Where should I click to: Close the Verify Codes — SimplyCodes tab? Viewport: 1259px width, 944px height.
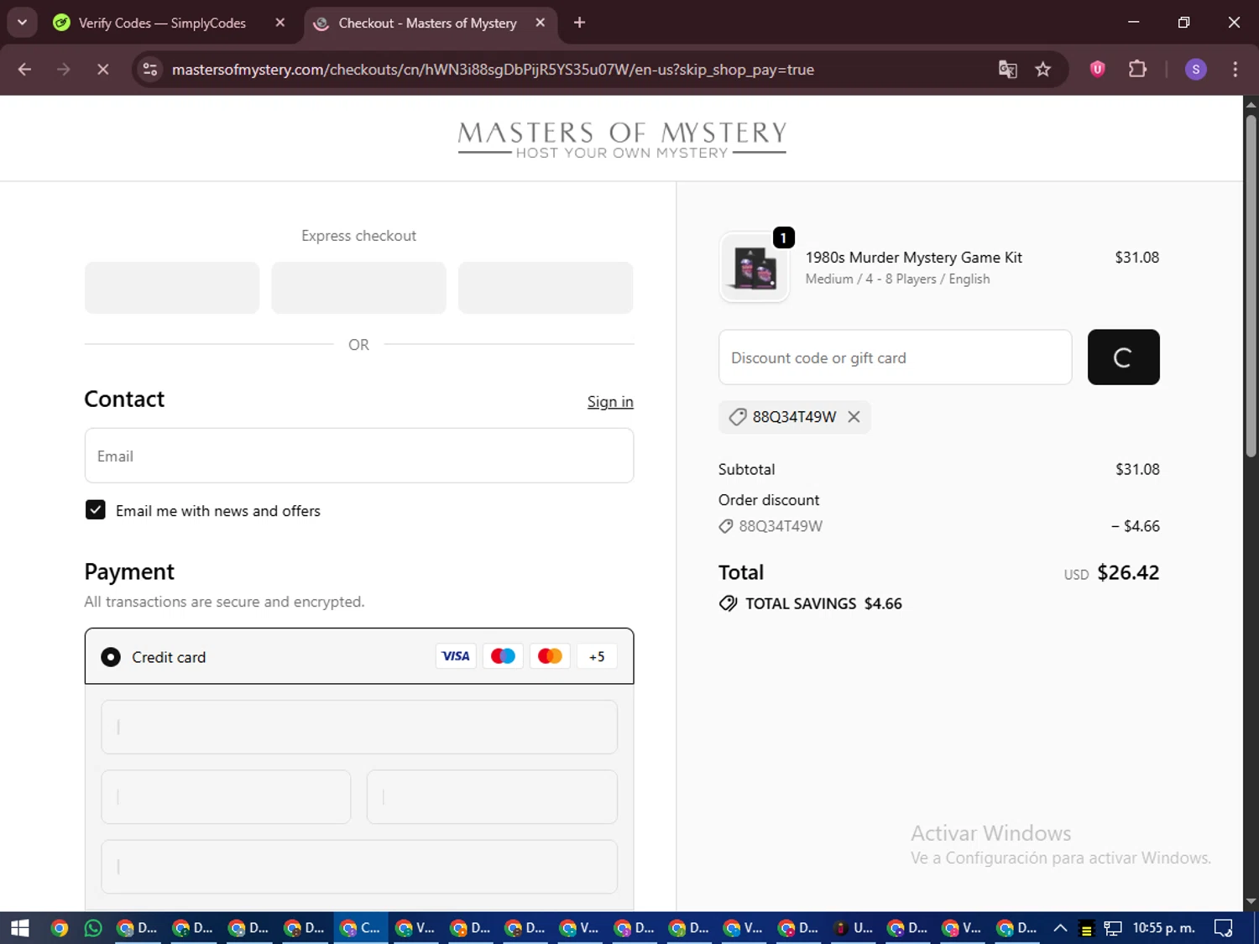pyautogui.click(x=280, y=23)
